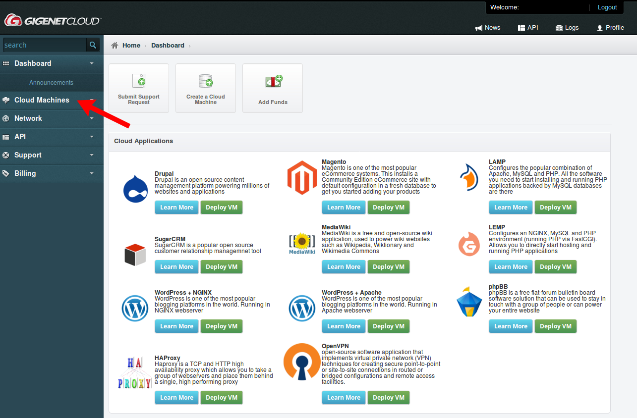
Task: Deploy the phpBB VM
Action: click(x=556, y=326)
